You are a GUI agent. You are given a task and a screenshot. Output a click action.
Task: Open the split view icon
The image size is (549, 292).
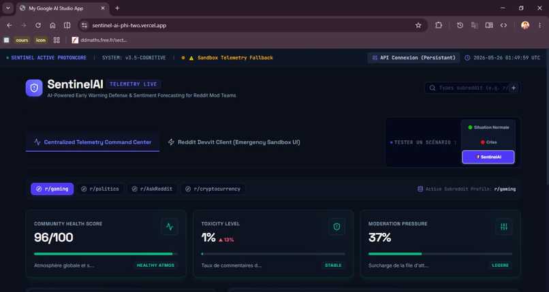67,25
